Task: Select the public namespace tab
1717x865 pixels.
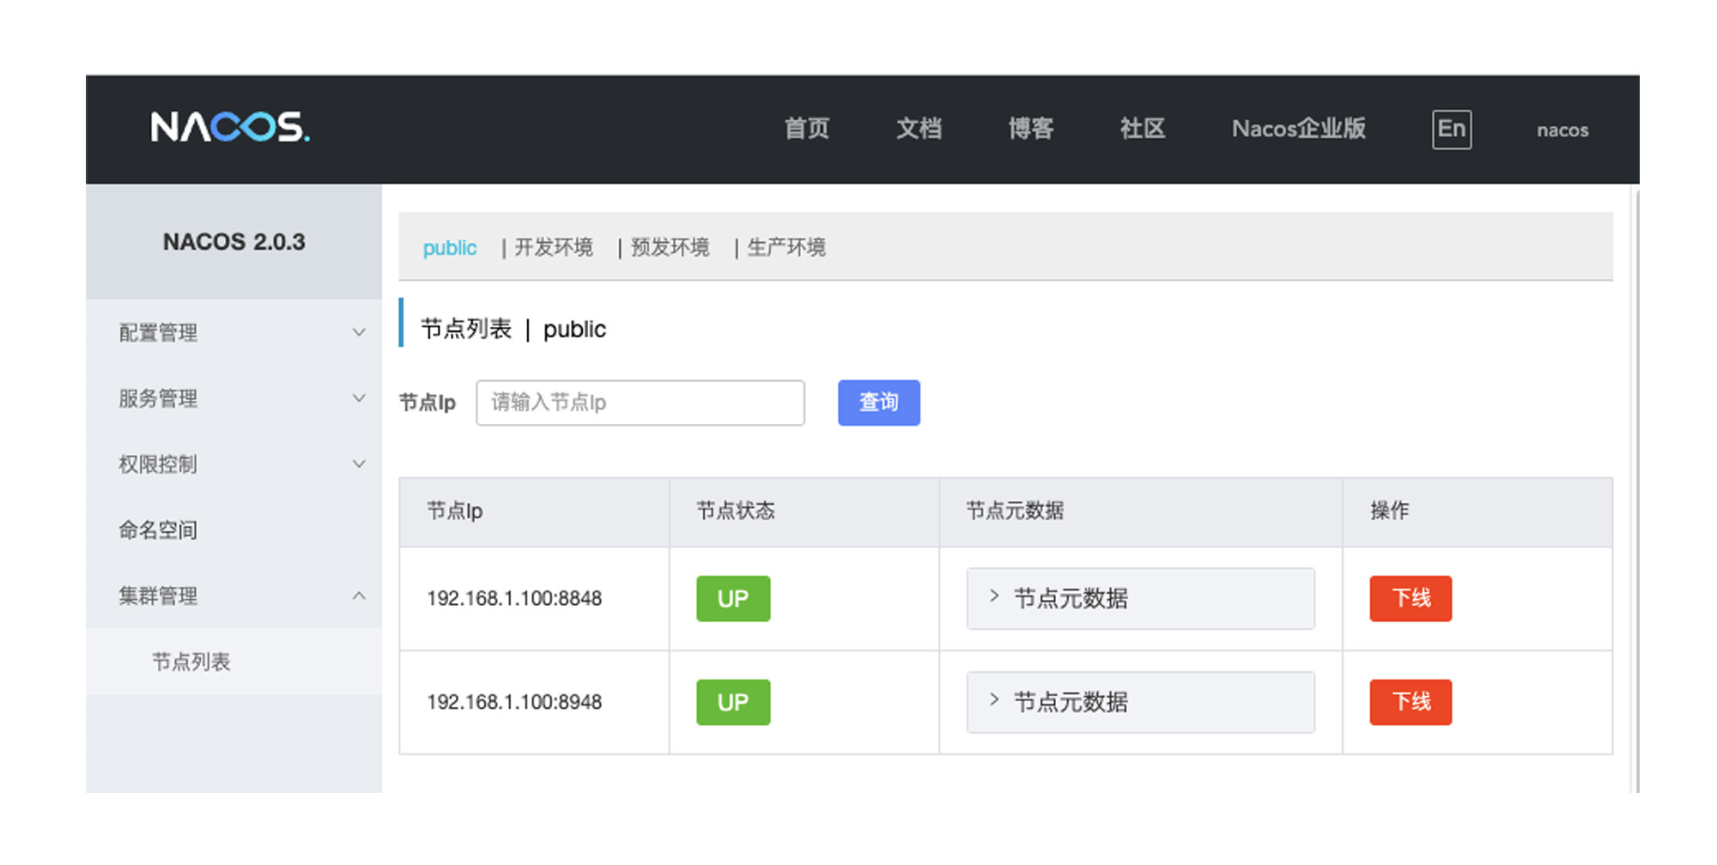Action: coord(449,248)
